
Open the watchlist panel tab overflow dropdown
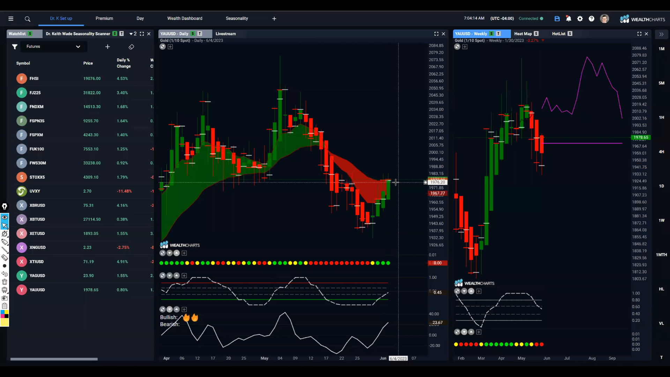[x=133, y=34]
